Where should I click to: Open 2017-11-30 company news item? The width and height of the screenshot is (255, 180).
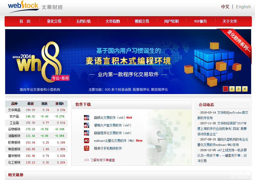222,129
